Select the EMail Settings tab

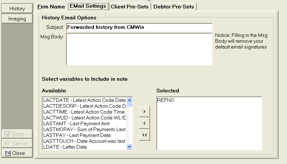88,6
